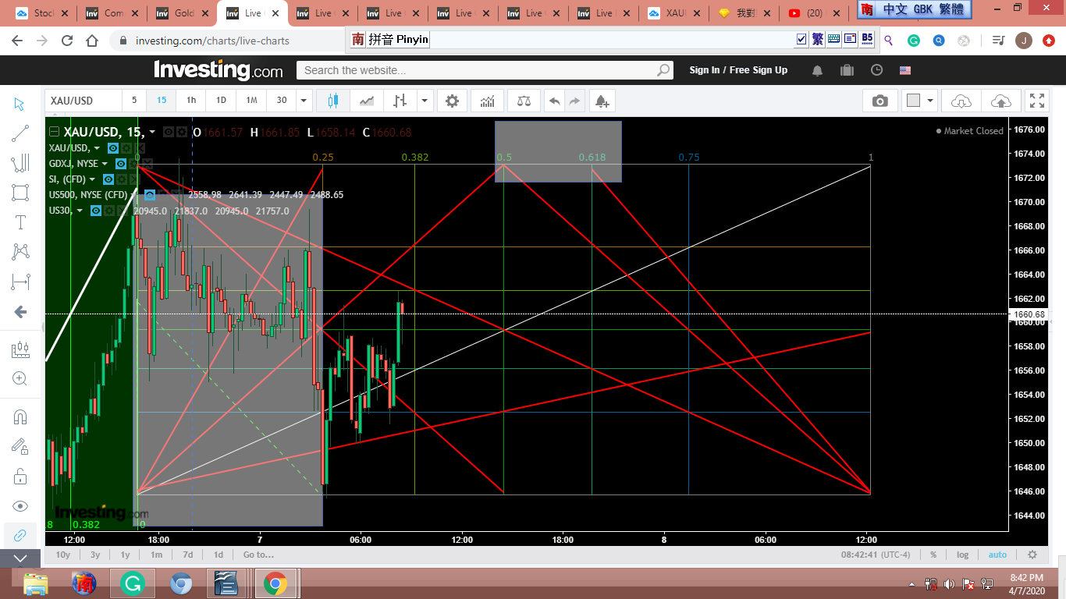Toggle log scale at chart bottom
Image resolution: width=1066 pixels, height=599 pixels.
pyautogui.click(x=962, y=555)
